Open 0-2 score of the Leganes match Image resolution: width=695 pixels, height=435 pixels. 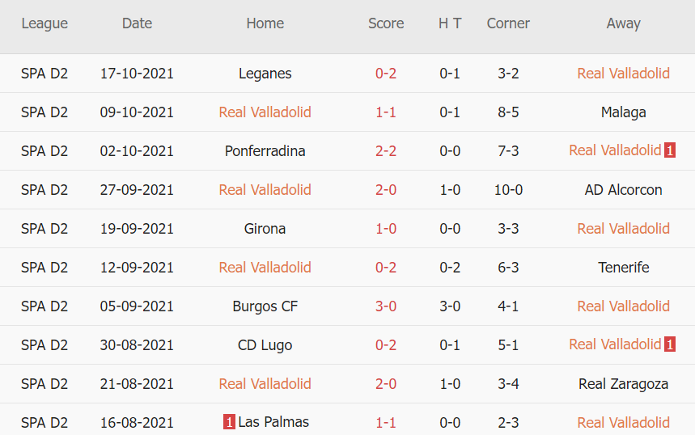386,74
